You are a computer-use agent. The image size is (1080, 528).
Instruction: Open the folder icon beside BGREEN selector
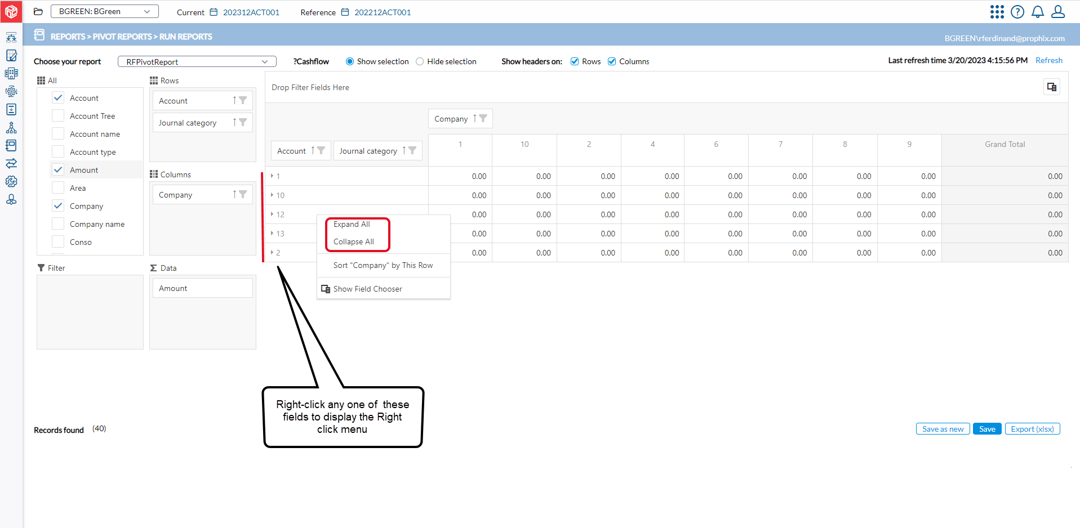(x=38, y=11)
